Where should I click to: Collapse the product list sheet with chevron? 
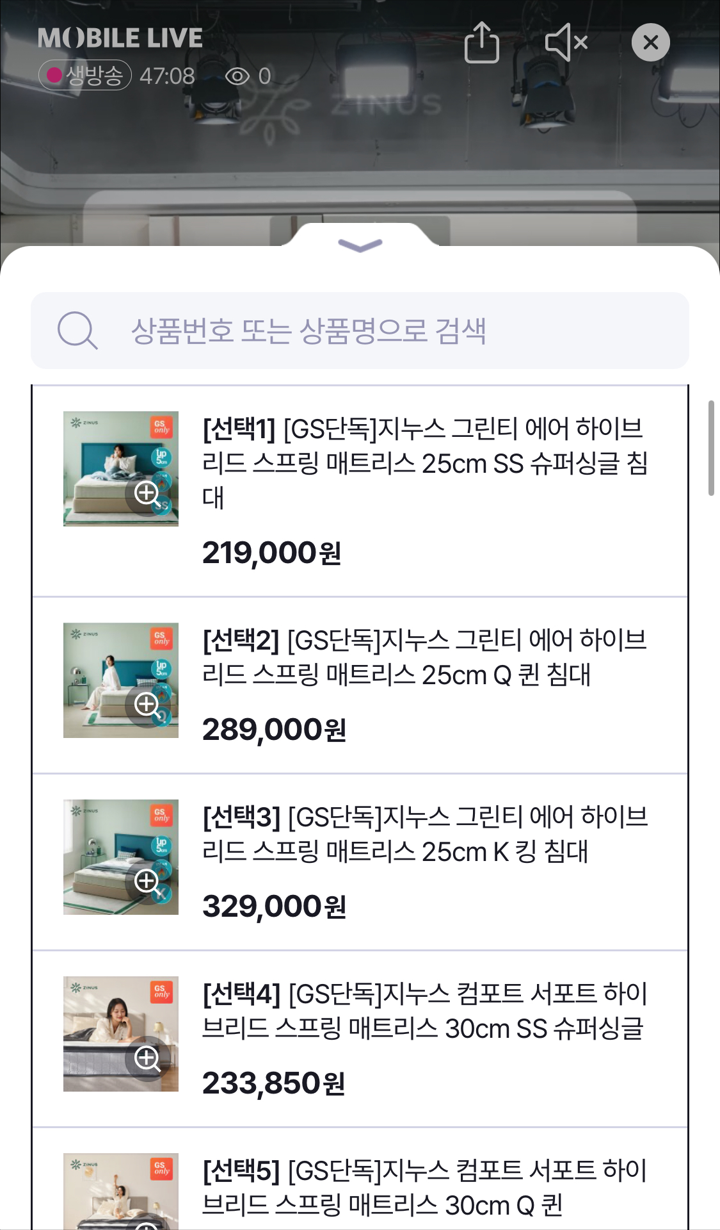click(x=360, y=245)
